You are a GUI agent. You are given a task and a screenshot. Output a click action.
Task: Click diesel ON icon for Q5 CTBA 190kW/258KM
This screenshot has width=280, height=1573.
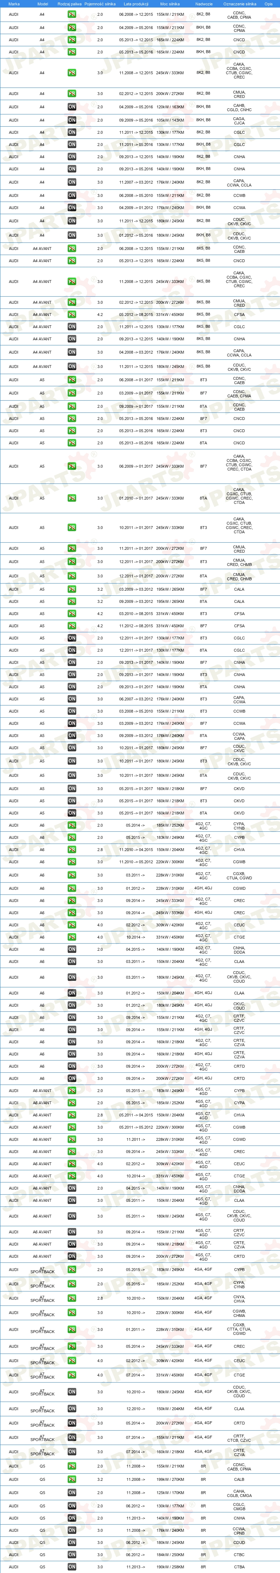click(x=72, y=1567)
